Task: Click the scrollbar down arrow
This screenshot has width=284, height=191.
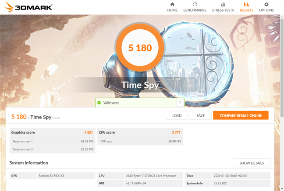Action: coord(282,189)
